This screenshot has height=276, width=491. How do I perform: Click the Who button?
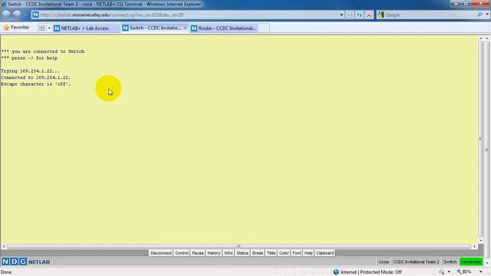(229, 253)
